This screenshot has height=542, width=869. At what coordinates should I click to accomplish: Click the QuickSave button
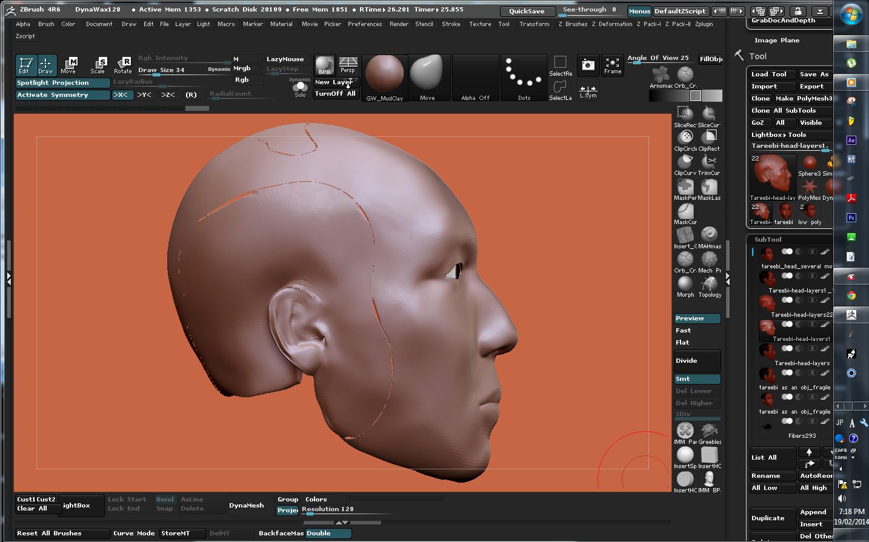[x=527, y=12]
